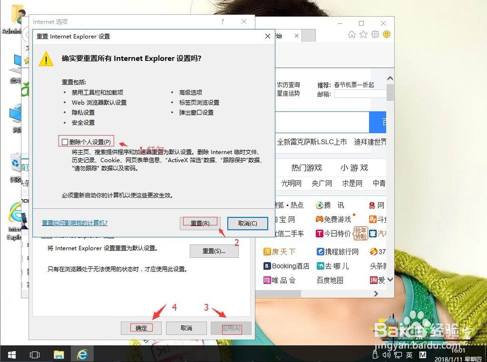The height and width of the screenshot is (362, 487).
Task: Open a new IE tab
Action: [309, 36]
